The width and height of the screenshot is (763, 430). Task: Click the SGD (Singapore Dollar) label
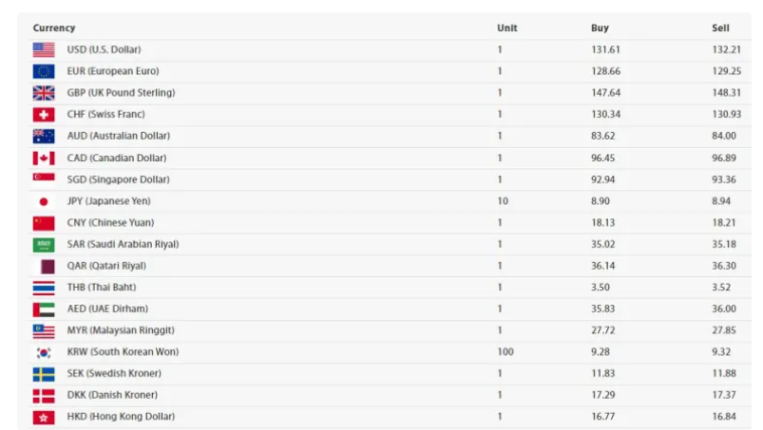(119, 179)
